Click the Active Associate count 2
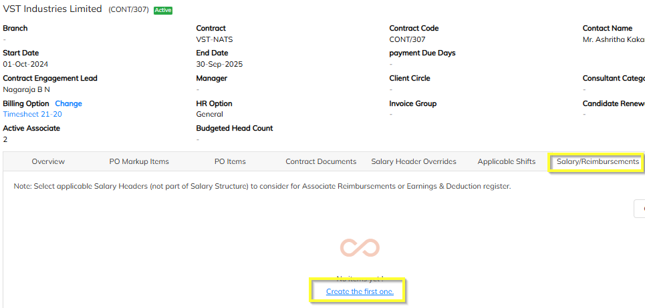This screenshot has width=645, height=308. [5, 139]
